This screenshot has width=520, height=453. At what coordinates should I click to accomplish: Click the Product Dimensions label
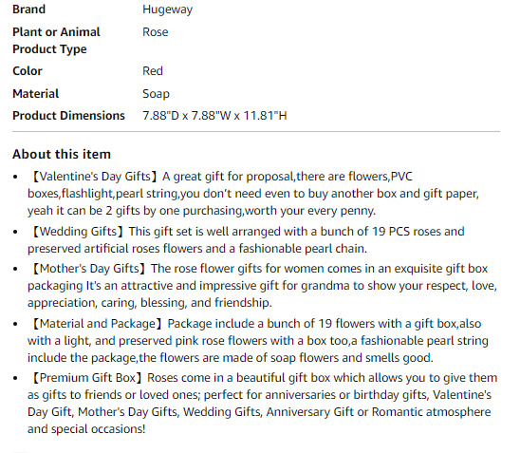point(68,116)
